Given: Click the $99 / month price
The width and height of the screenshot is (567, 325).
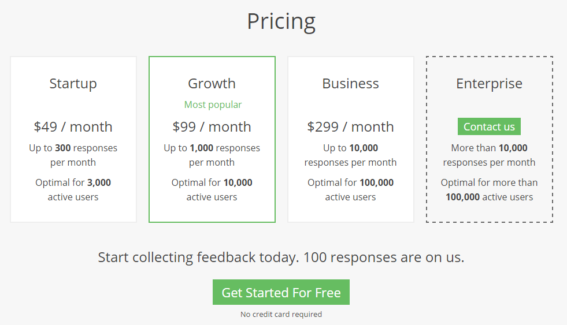Looking at the screenshot, I should [212, 127].
